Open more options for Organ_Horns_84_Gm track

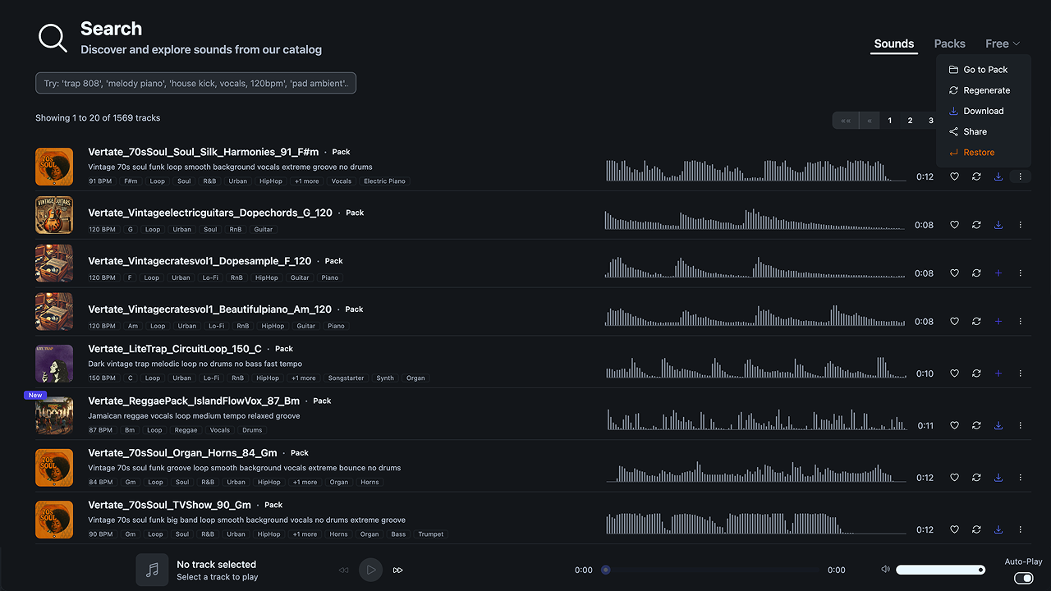(x=1021, y=478)
